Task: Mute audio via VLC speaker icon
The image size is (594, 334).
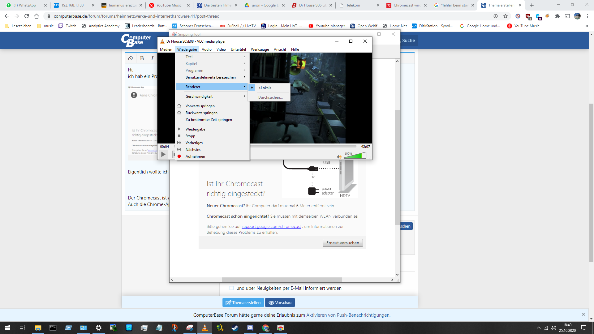Action: click(x=339, y=157)
